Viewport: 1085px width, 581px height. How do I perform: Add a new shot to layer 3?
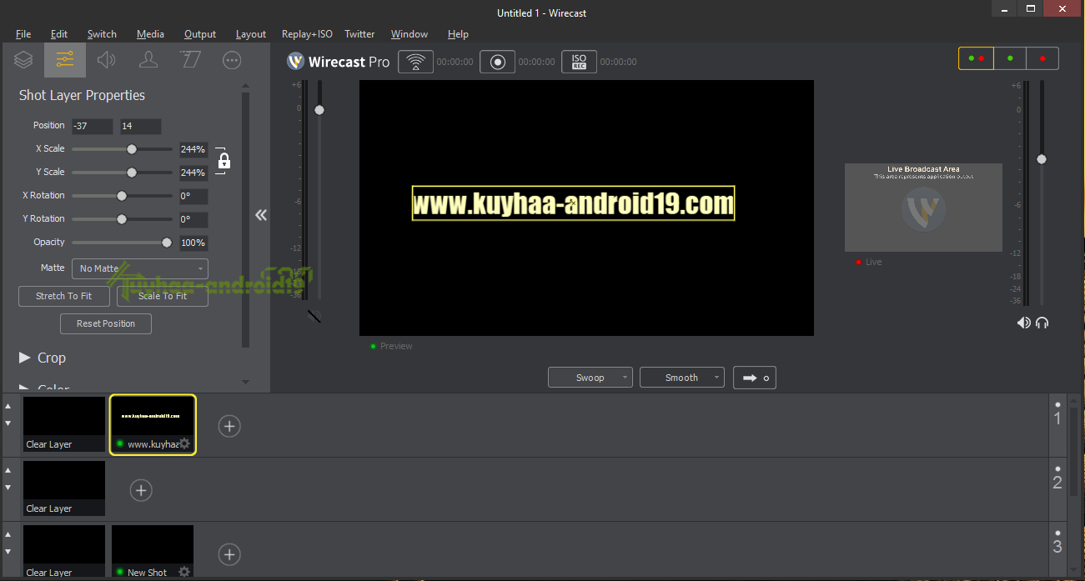[x=229, y=554]
